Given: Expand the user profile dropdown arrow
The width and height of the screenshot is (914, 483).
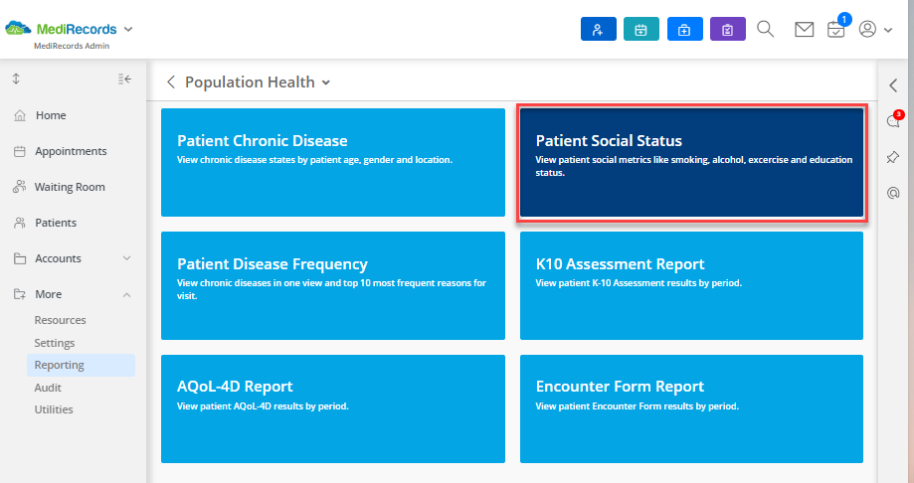Looking at the screenshot, I should pyautogui.click(x=888, y=30).
